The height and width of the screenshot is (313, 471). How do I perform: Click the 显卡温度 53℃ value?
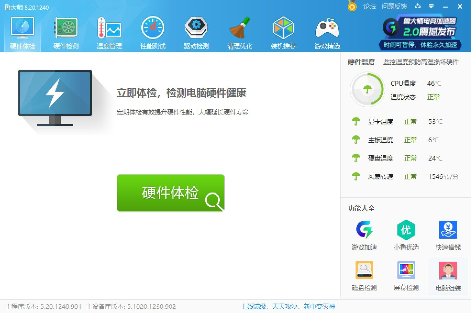click(x=435, y=122)
